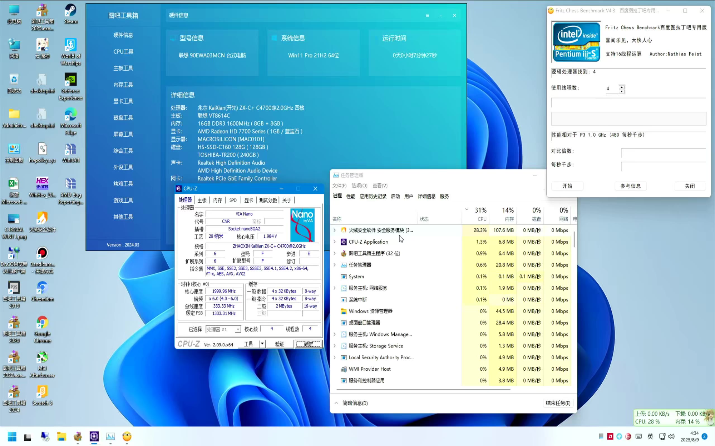The image size is (715, 446).
Task: Open Google Chrome desktop icon
Action: click(42, 329)
